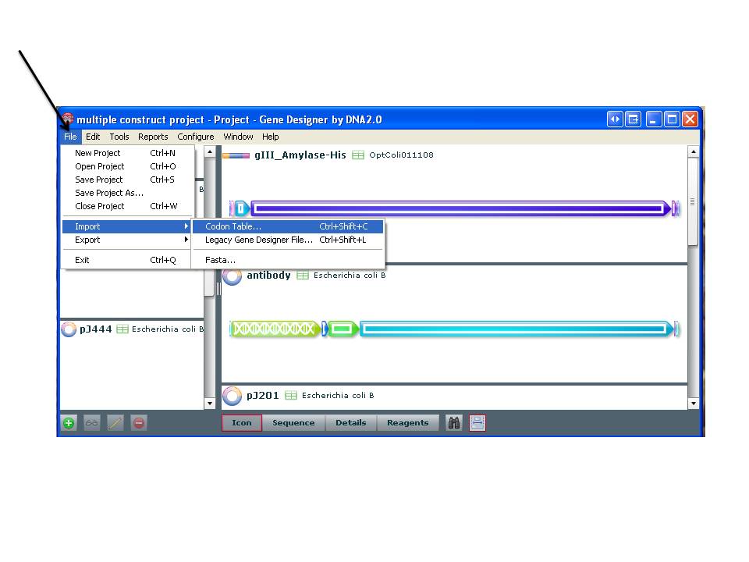
Task: Click the right pane scrollbar thumb
Action: 693,202
